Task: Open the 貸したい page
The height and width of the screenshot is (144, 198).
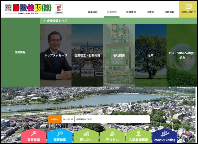Action: point(86,136)
